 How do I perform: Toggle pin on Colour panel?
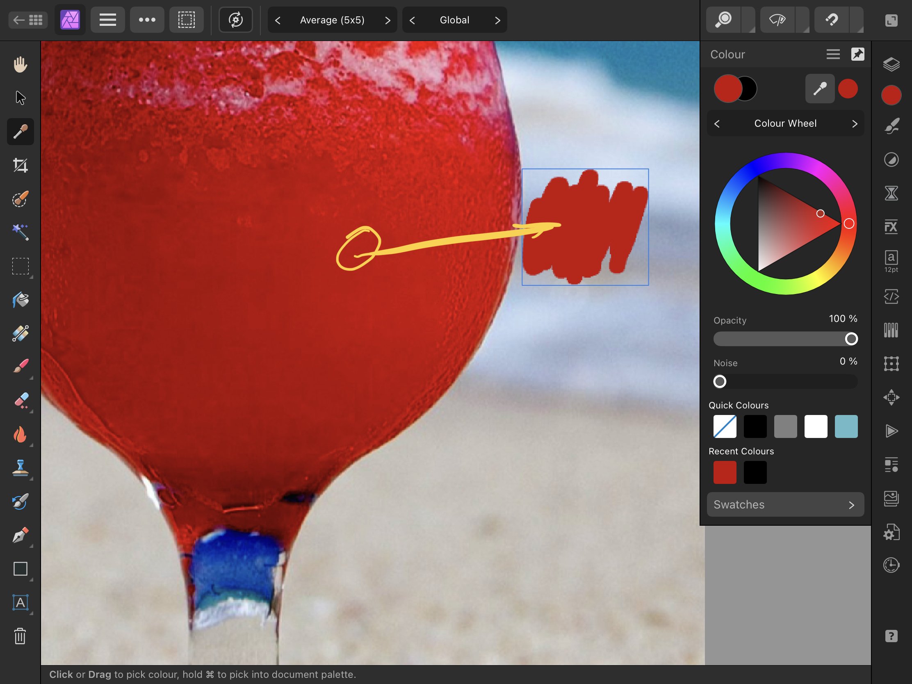tap(857, 54)
